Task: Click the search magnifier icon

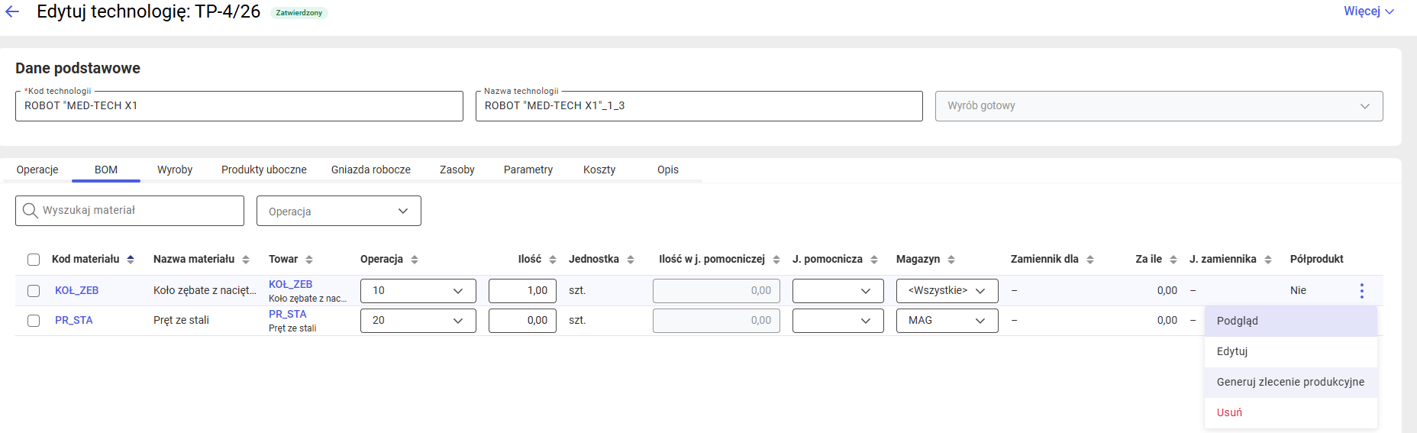Action: pos(31,211)
